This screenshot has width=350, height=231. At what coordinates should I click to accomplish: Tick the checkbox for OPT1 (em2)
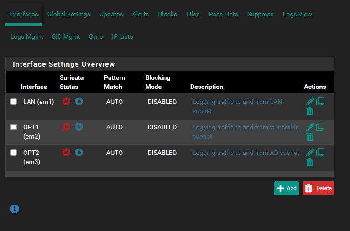pos(14,127)
